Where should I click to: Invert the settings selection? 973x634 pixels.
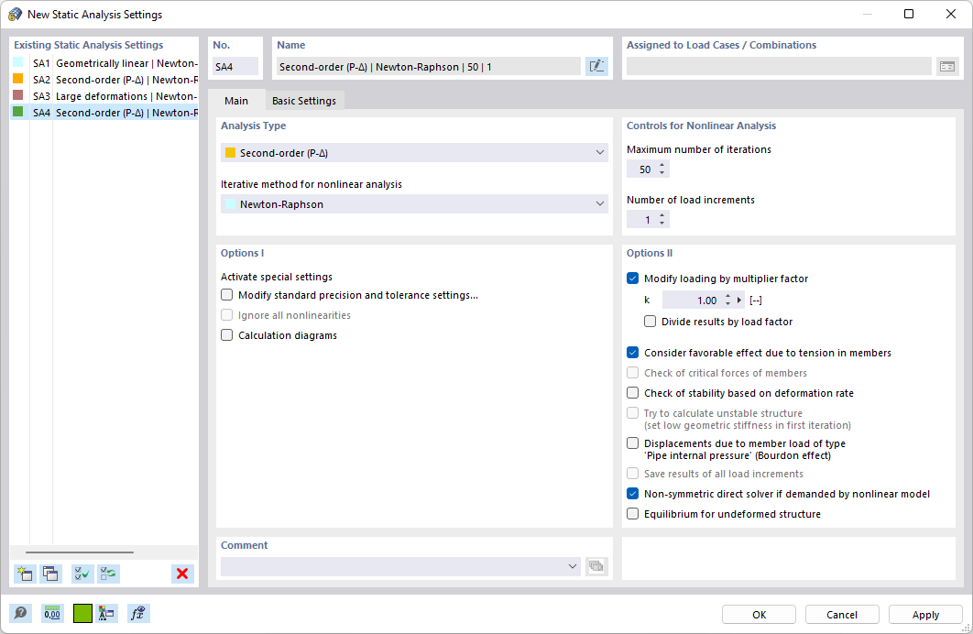108,574
